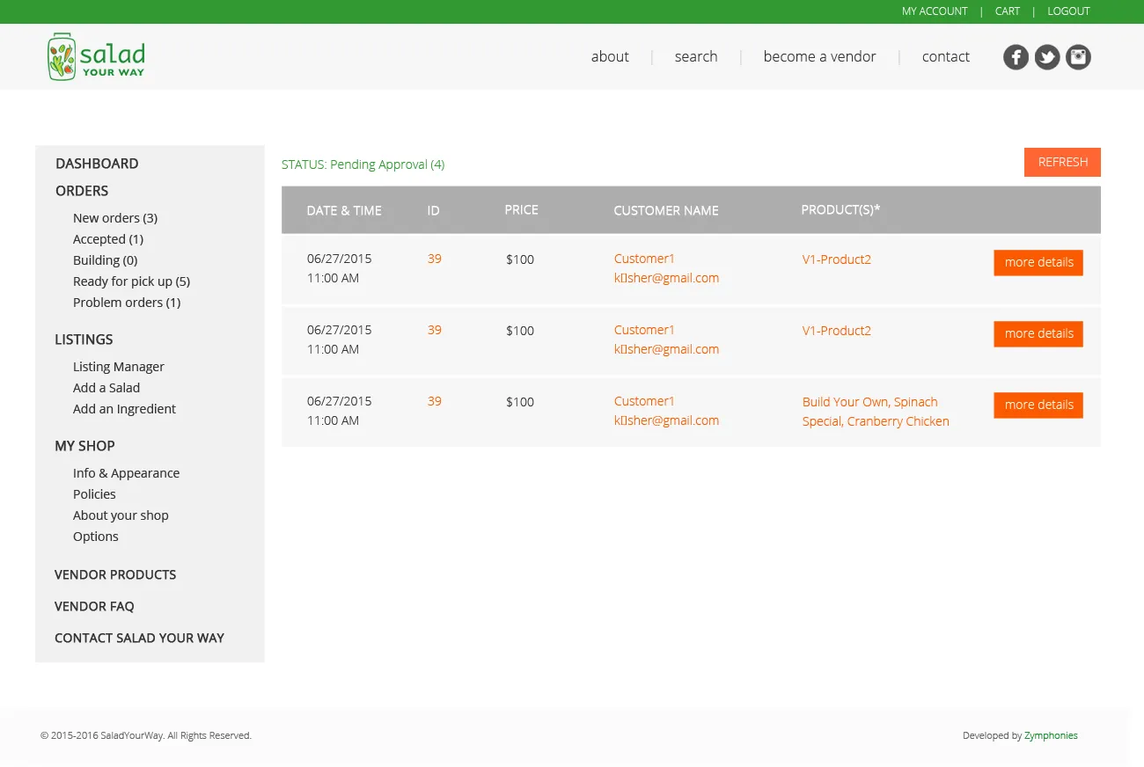Click the Zymphonies developer link
This screenshot has width=1144, height=767.
coord(1051,735)
